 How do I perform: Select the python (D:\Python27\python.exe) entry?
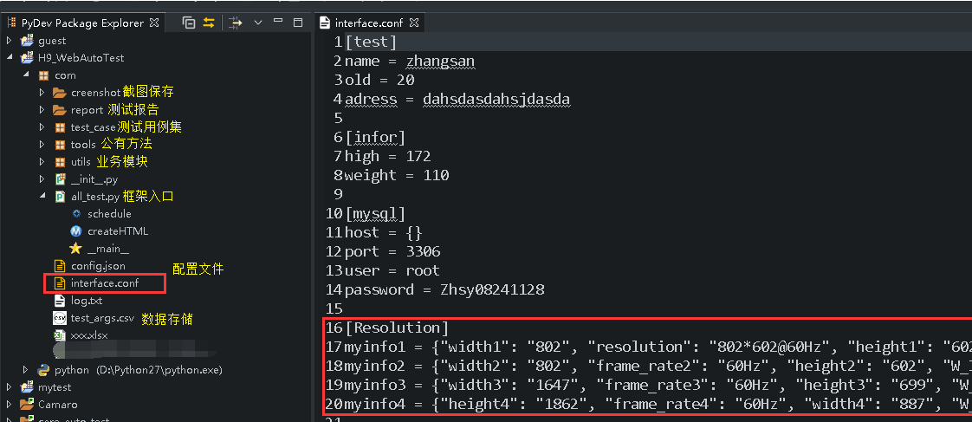tap(139, 370)
